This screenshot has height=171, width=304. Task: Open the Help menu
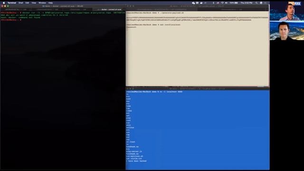(x=50, y=3)
